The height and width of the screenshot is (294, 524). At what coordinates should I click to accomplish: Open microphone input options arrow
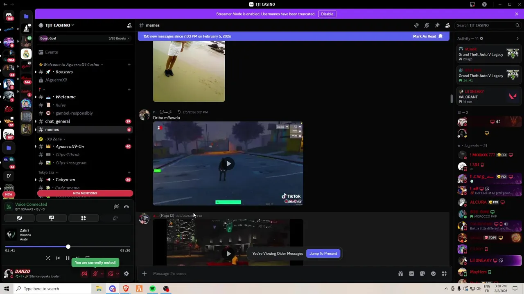pos(102,274)
